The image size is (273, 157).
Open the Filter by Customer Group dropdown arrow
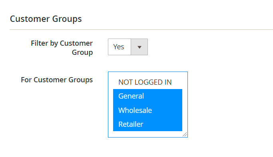[139, 47]
